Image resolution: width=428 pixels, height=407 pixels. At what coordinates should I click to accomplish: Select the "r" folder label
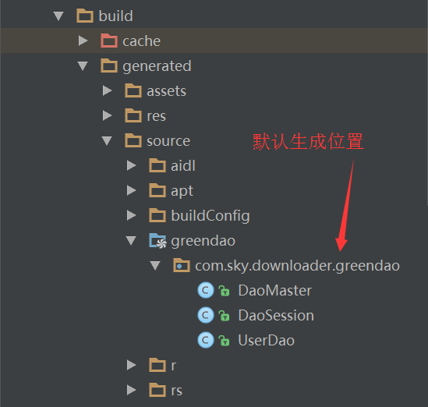[x=173, y=366]
